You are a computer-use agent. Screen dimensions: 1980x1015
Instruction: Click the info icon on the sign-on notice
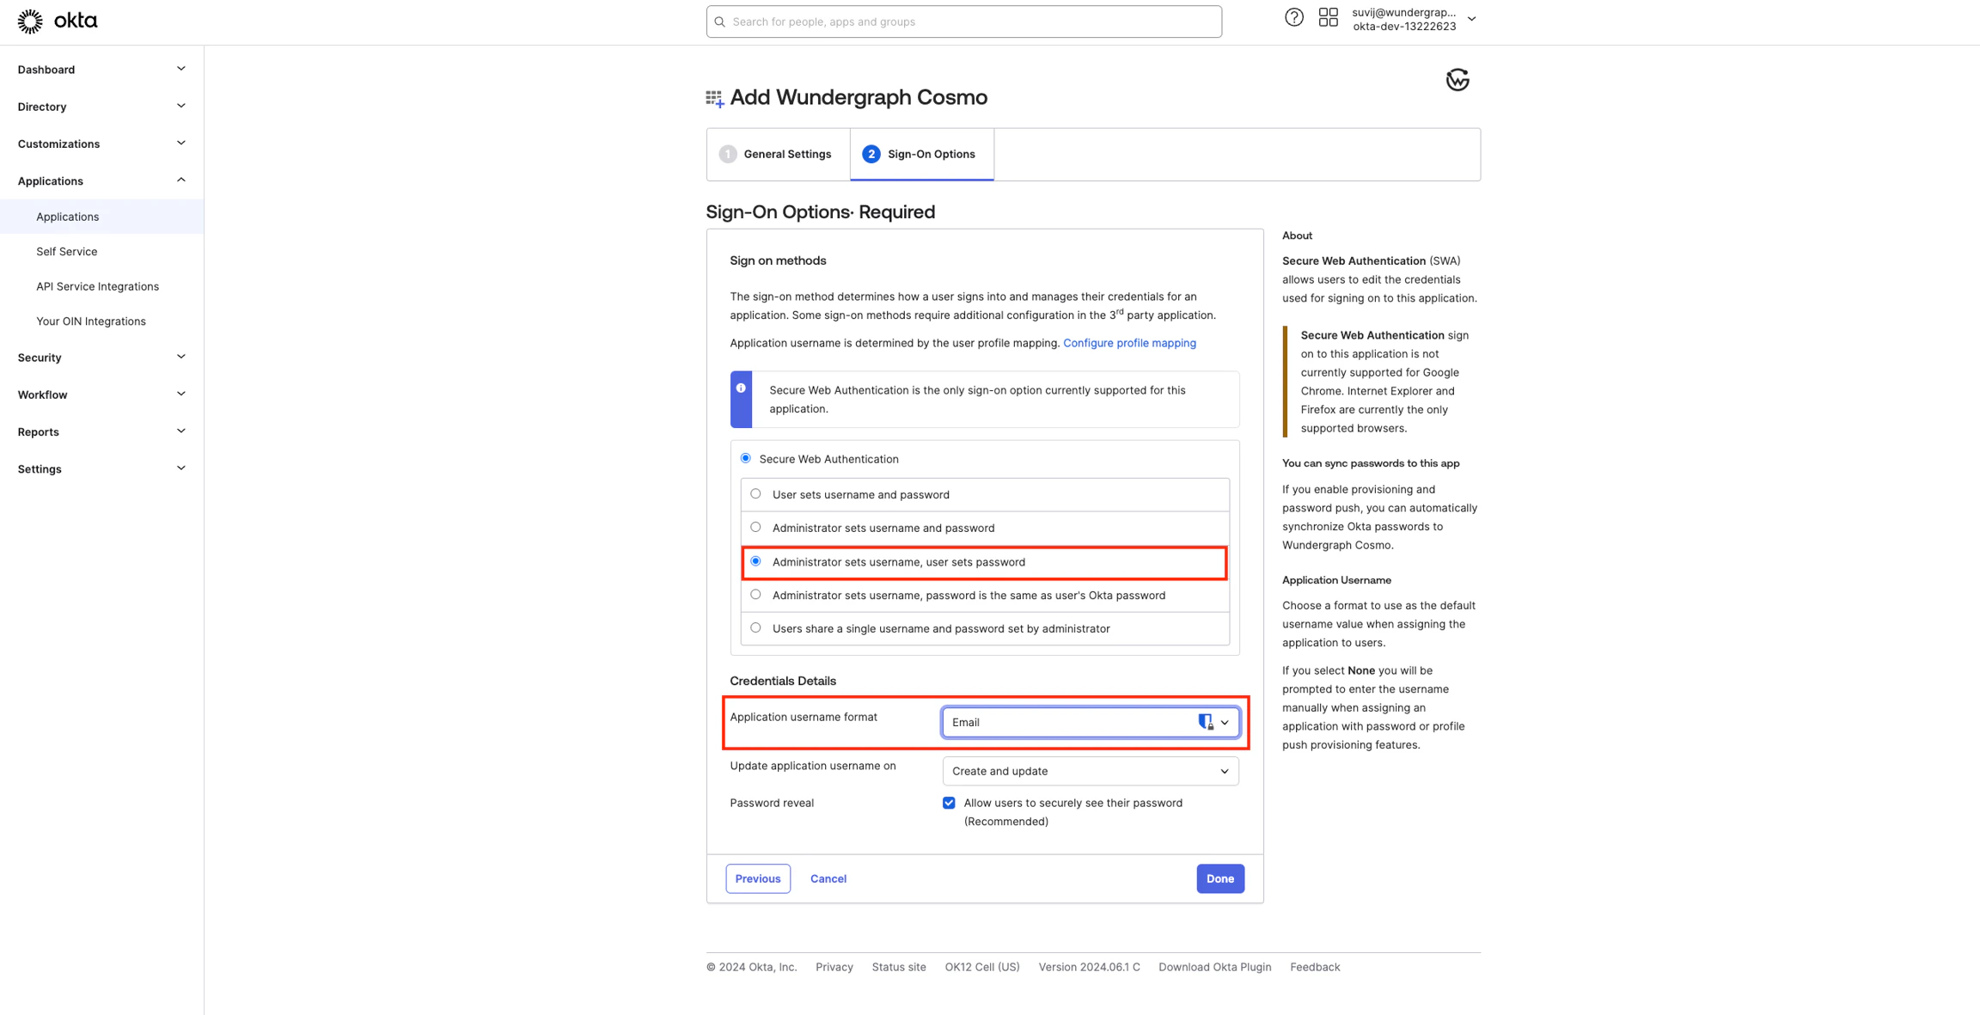[x=741, y=388]
